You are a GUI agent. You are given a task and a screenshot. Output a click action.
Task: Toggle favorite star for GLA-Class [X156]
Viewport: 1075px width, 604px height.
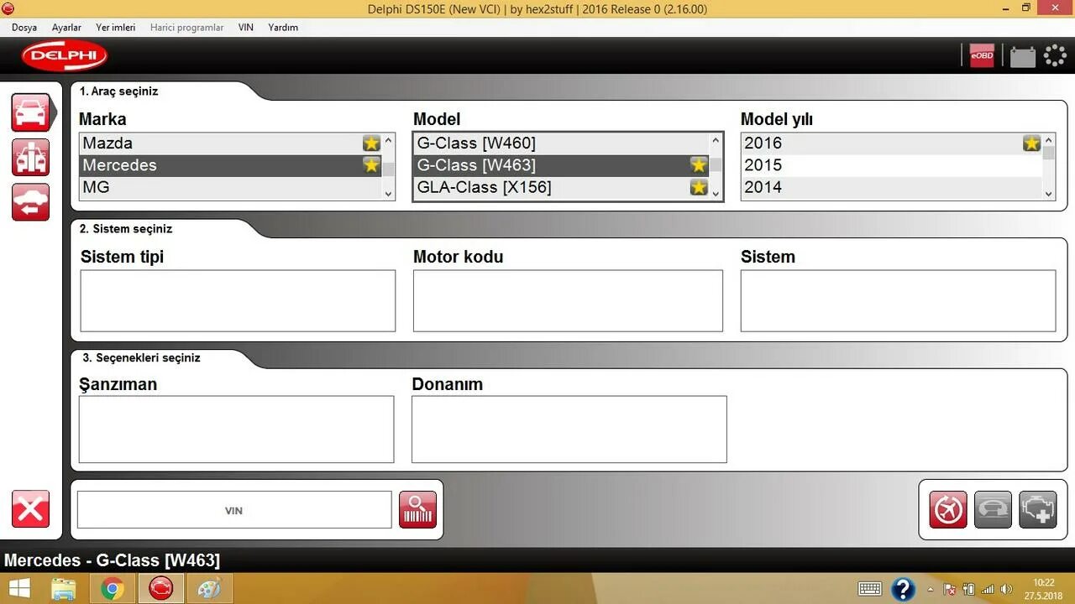point(699,187)
